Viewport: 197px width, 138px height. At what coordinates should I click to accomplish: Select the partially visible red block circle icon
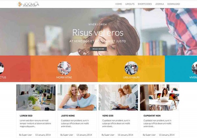coord(2,68)
